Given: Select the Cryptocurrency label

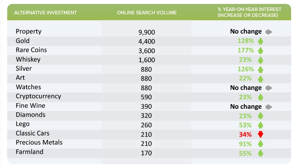Looking at the screenshot, I should 38,96.
